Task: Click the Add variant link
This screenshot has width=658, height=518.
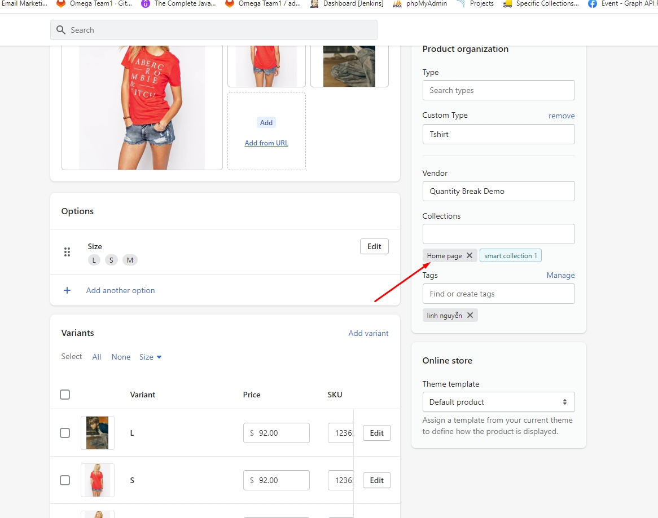Action: (x=368, y=333)
